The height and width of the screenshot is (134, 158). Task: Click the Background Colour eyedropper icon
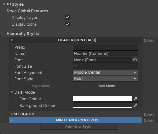coord(135,105)
